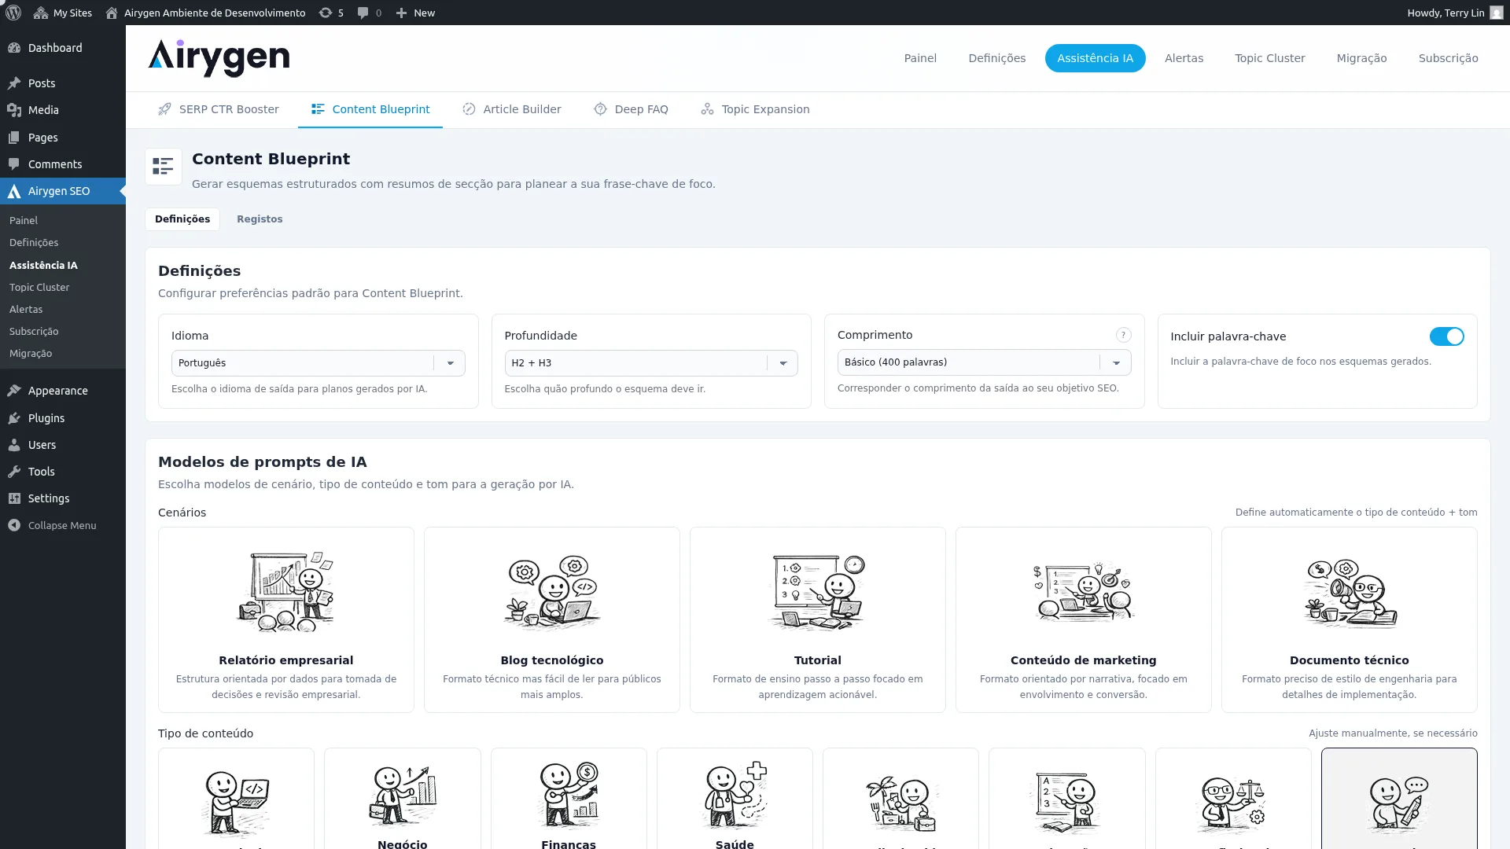Select the Relatório empresarial scenario card
The image size is (1510, 849).
pyautogui.click(x=286, y=619)
